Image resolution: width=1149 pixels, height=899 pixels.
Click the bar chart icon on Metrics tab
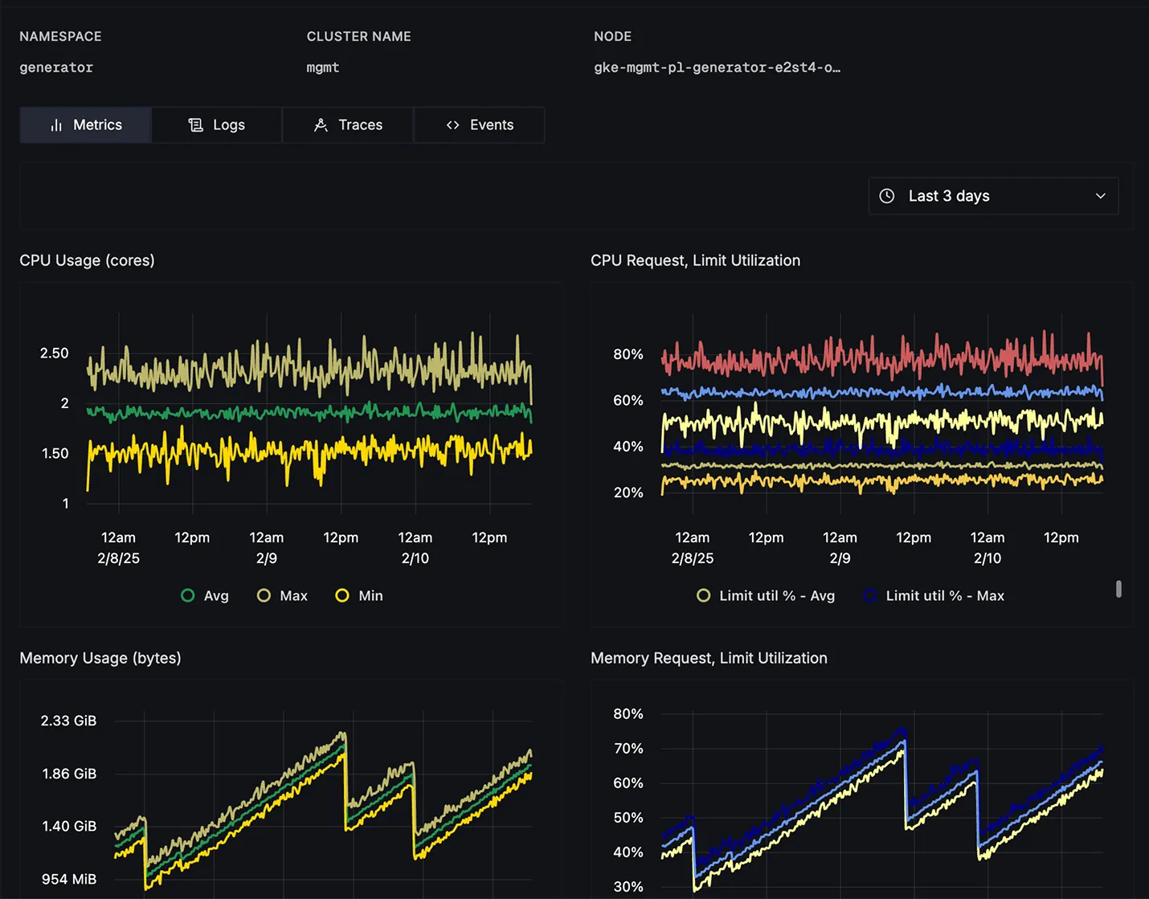tap(55, 125)
